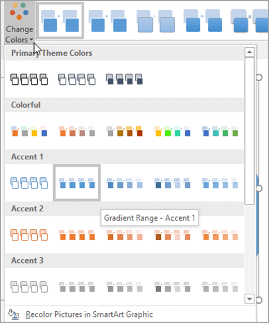Apply Colored Outline Accent 3 gray swatch
This screenshot has width=269, height=323.
point(29,287)
